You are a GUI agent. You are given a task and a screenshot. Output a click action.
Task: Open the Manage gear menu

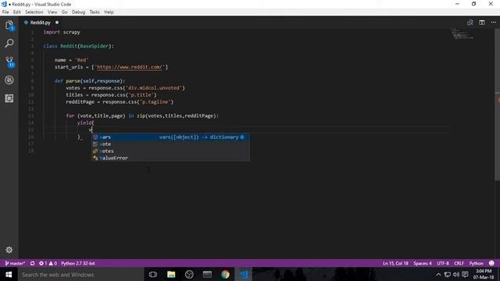(x=9, y=250)
